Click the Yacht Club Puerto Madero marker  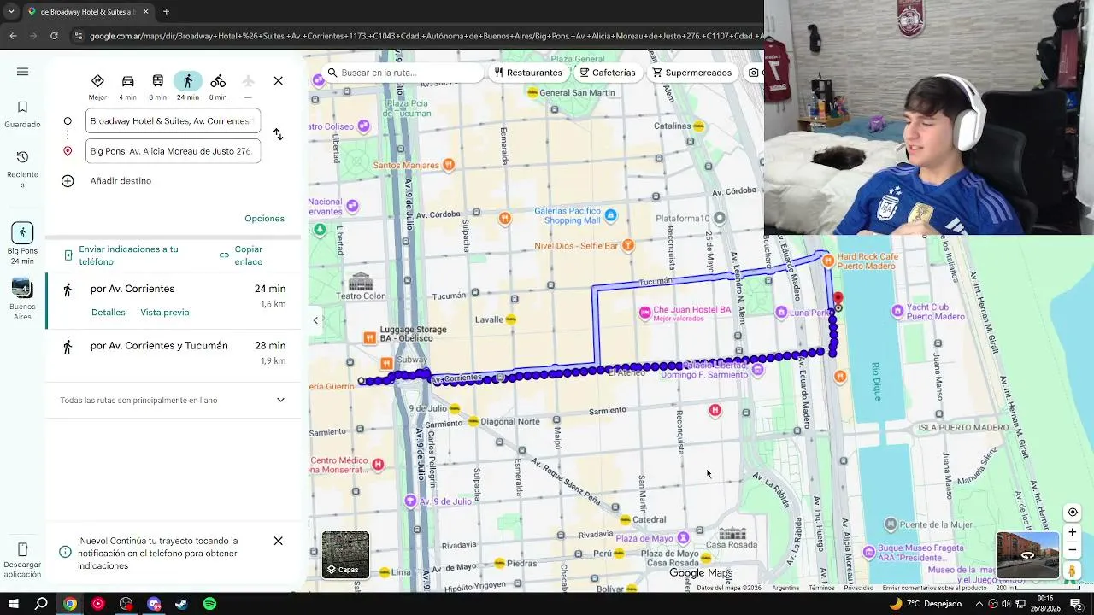point(897,311)
